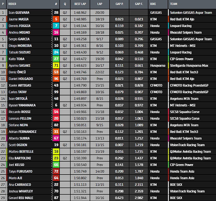
Task: Click the RIDER column header
Action: pyautogui.click(x=13, y=4)
